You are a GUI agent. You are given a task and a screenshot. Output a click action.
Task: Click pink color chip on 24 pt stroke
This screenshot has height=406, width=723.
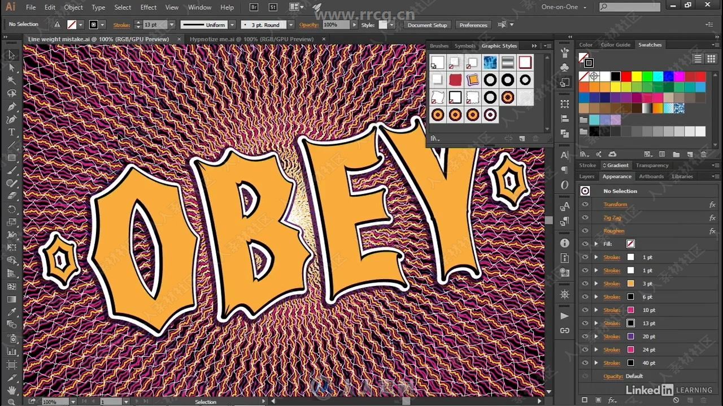coord(630,350)
